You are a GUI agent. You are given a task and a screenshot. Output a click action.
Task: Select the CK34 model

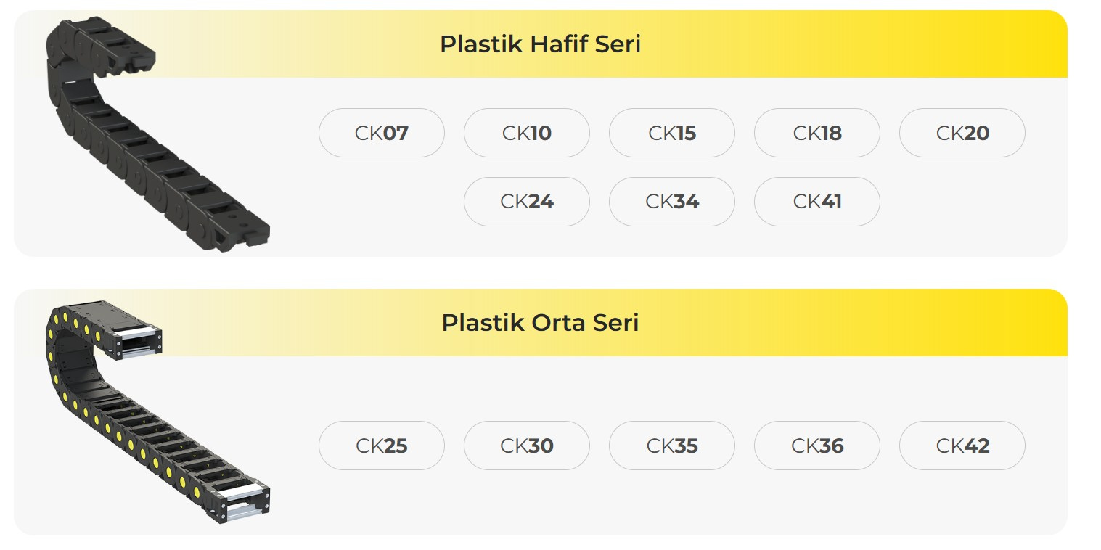point(671,201)
